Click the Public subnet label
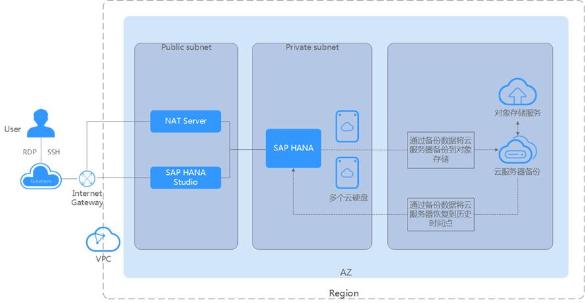585x303 pixels. (x=186, y=47)
